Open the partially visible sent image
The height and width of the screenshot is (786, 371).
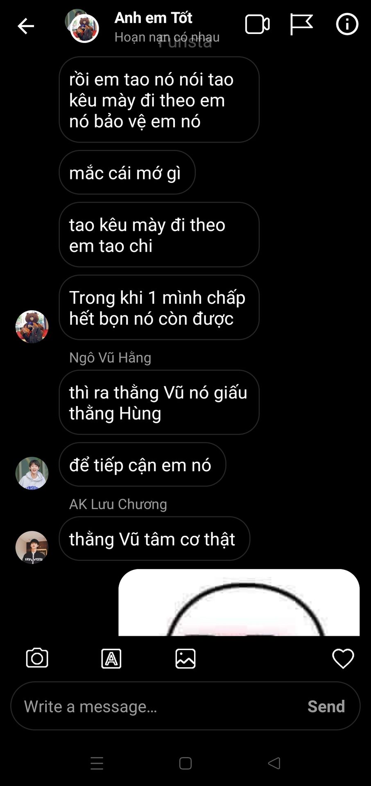[x=239, y=602]
